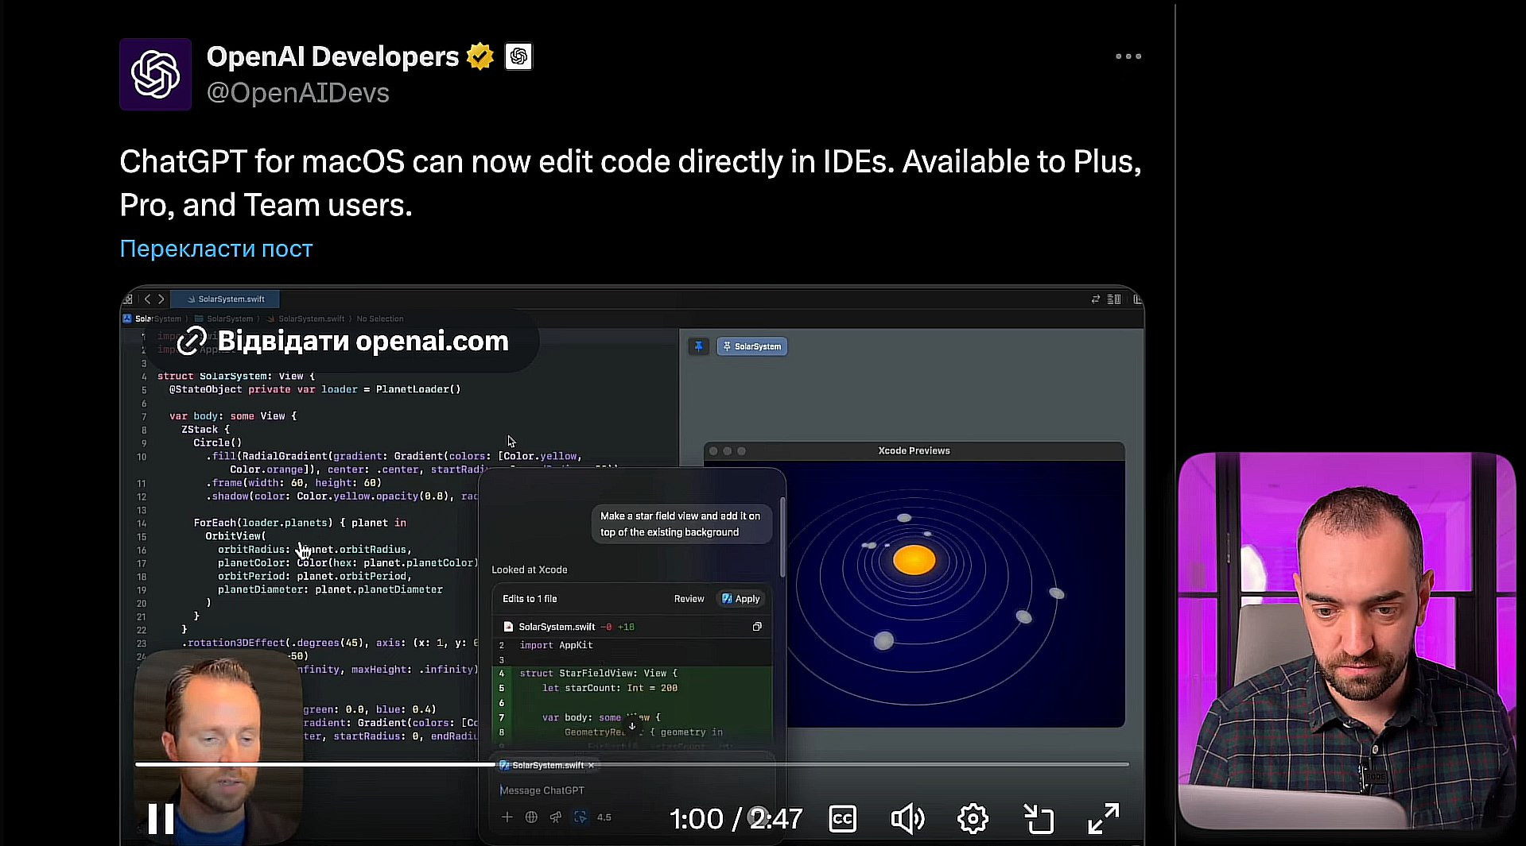This screenshot has width=1526, height=846.
Task: Select the SolarSystem preview chip
Action: 752,346
